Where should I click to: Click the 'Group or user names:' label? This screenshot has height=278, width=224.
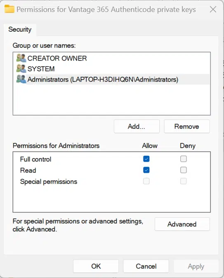click(x=44, y=45)
